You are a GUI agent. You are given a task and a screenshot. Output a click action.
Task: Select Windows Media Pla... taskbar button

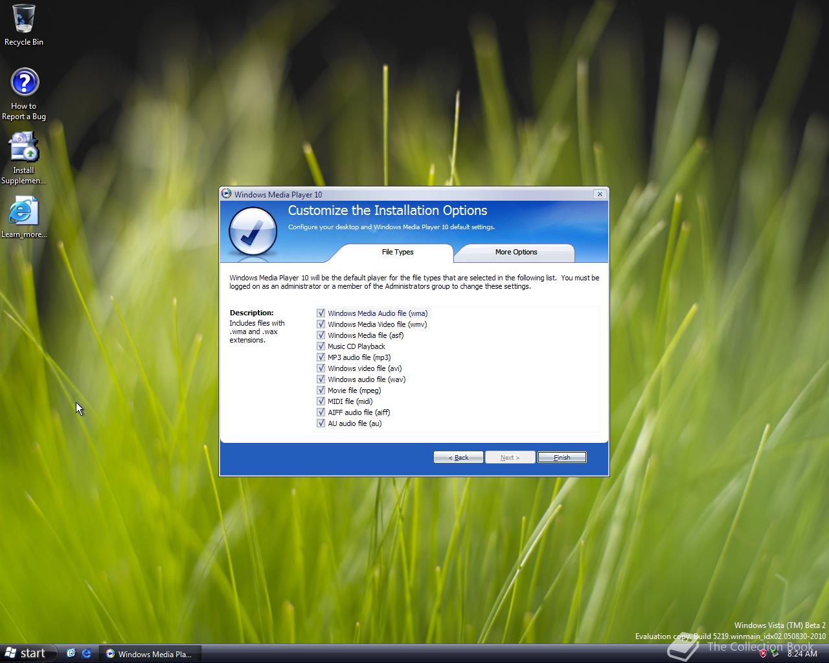coord(150,654)
